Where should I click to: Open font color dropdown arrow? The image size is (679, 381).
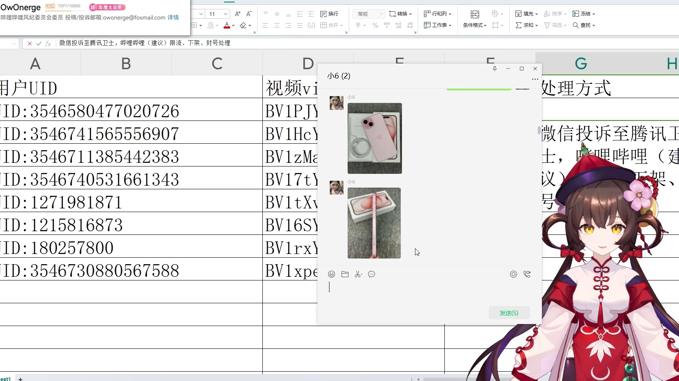point(233,25)
